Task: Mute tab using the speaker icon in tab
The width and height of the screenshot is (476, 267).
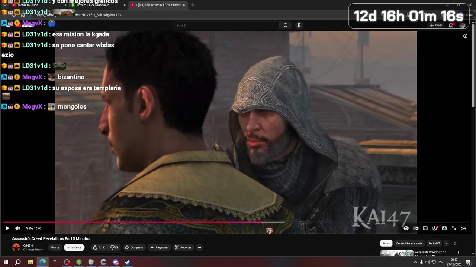Action: click(x=138, y=5)
